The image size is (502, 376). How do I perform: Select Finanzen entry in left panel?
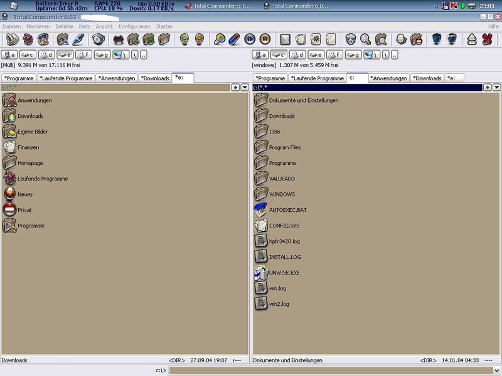[x=21, y=147]
